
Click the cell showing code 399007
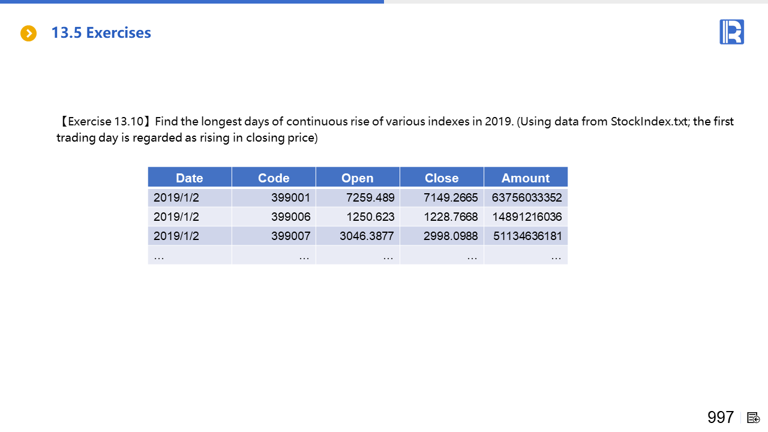pos(290,236)
